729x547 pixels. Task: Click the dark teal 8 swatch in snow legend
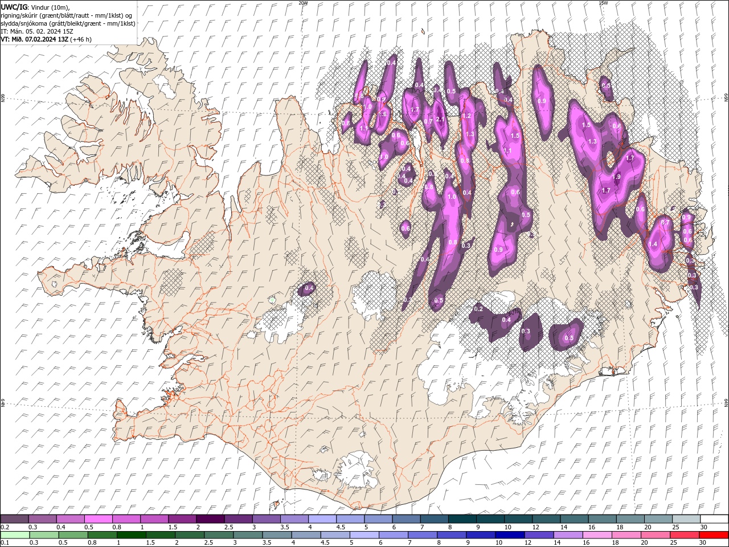point(463,519)
